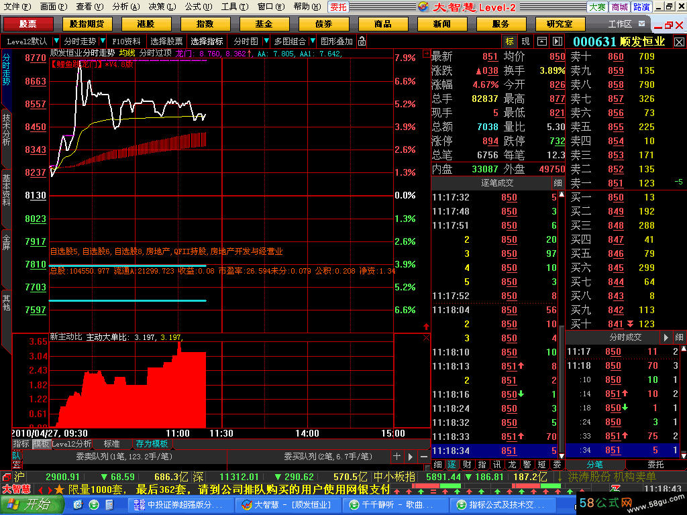Select the 港股 market tab
This screenshot has width=687, height=515.
tap(146, 24)
